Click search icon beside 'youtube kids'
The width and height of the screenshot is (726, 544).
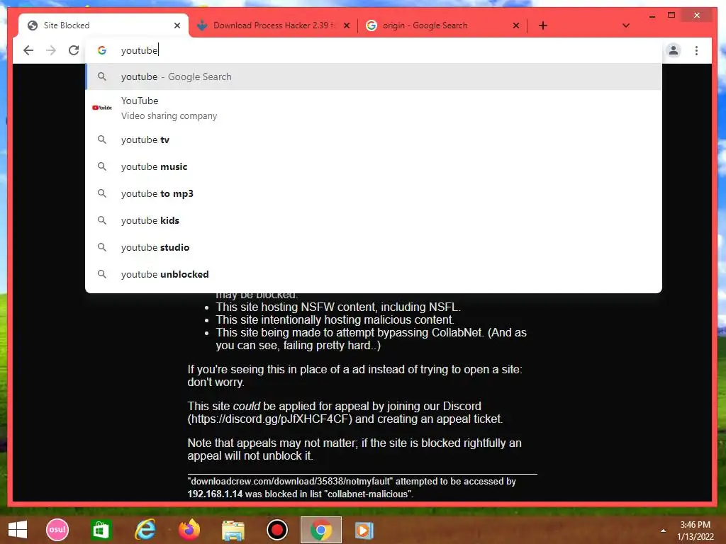click(x=102, y=220)
